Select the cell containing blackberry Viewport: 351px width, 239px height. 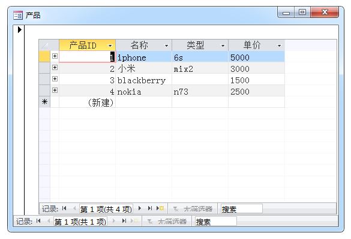(x=144, y=80)
